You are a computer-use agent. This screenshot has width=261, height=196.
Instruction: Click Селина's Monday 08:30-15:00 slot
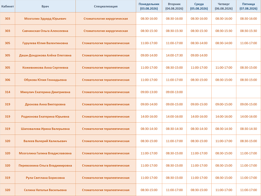pos(149,190)
